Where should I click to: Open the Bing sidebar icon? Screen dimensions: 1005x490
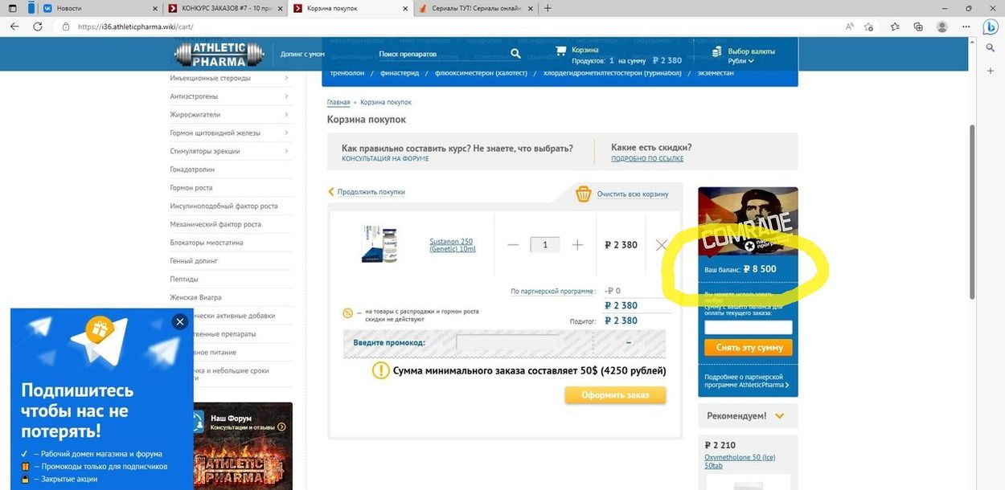point(991,27)
